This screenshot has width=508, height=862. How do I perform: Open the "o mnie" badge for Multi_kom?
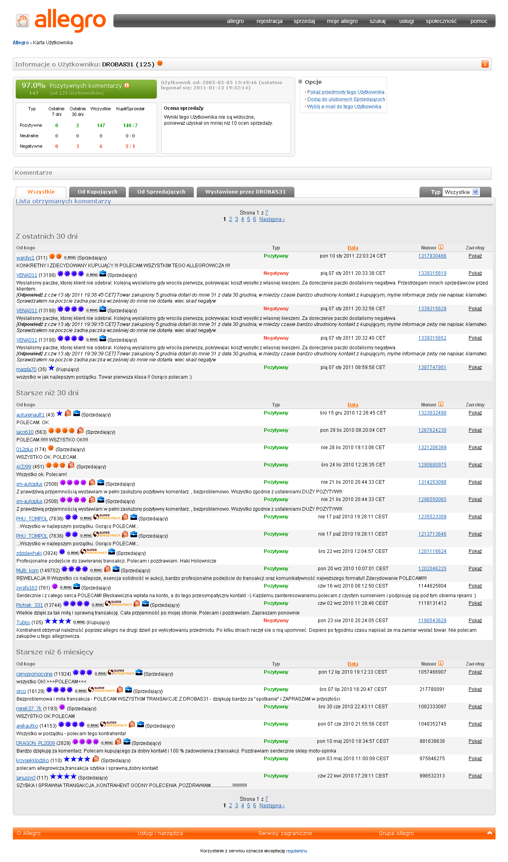[x=96, y=570]
